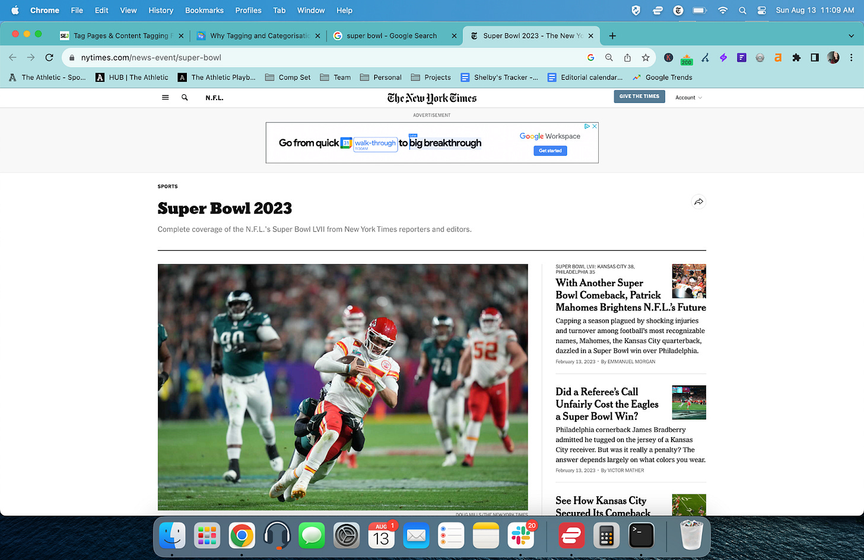Viewport: 864px width, 560px height.
Task: Open Spotlight search in the menu bar
Action: (742, 10)
